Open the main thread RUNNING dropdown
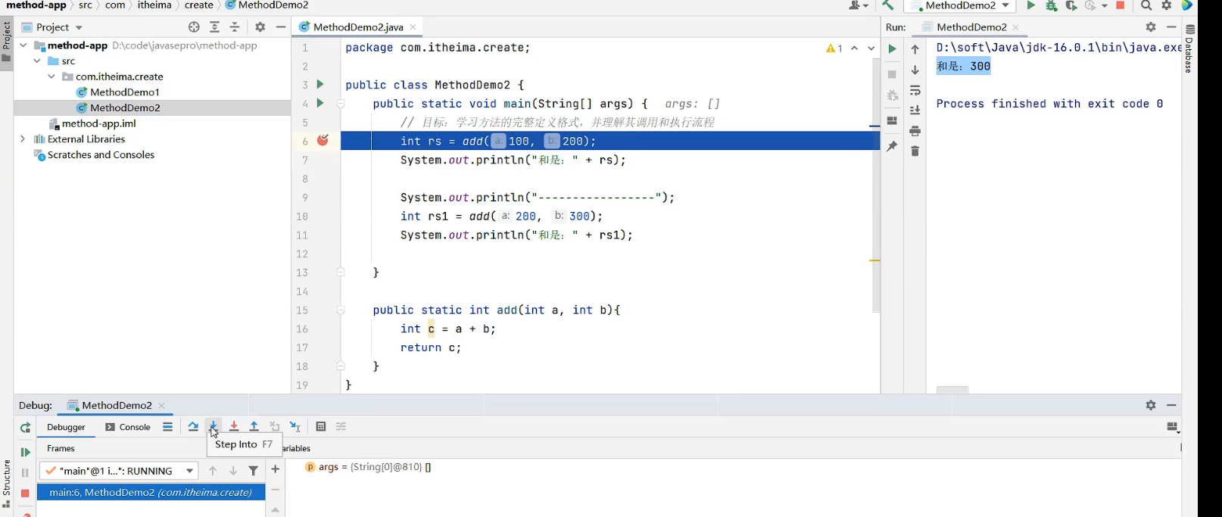This screenshot has height=517, width=1222. click(119, 471)
